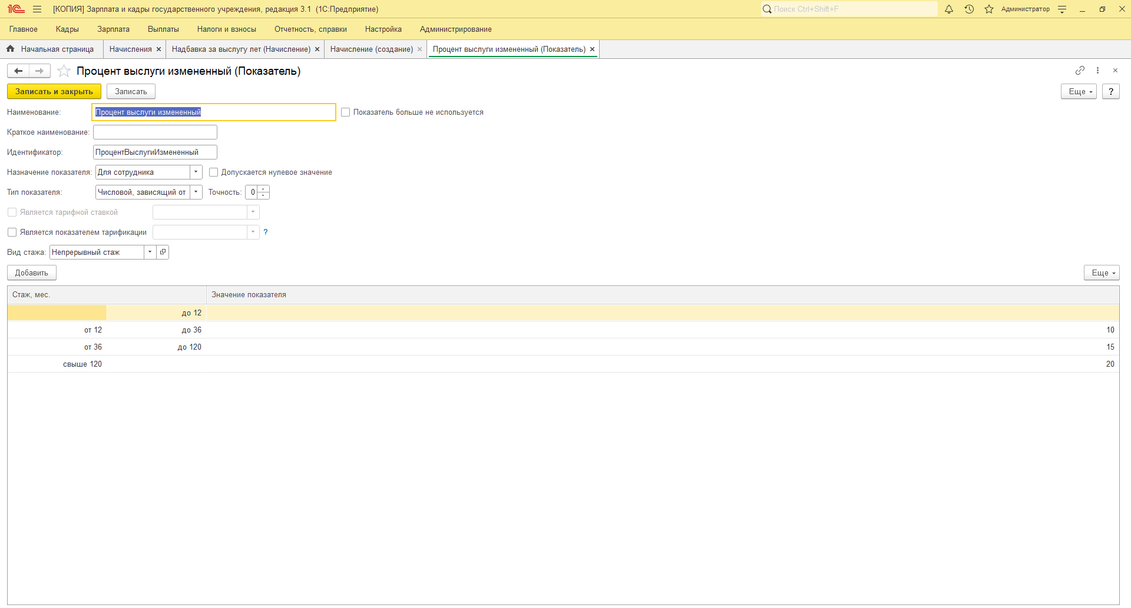
Task: Select row 'до 12' in table
Action: click(x=563, y=313)
